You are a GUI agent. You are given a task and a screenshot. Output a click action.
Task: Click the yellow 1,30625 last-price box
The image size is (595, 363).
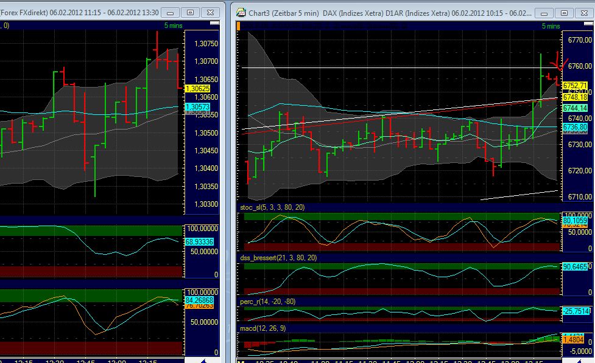[x=196, y=89]
